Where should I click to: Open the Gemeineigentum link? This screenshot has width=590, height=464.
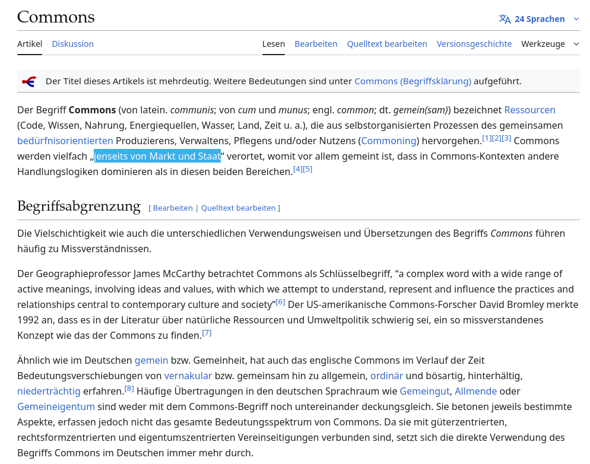pos(56,407)
